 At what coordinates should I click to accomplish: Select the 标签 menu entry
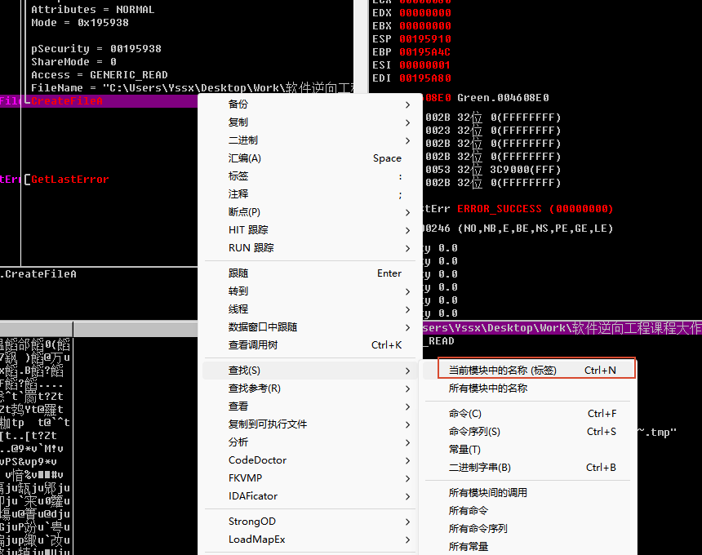click(310, 176)
